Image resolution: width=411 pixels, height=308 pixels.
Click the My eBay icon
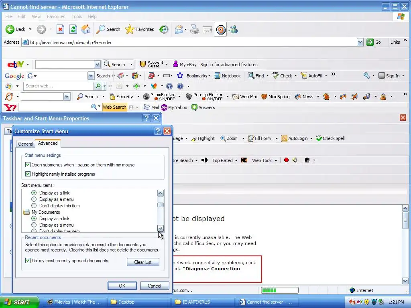[x=176, y=64]
